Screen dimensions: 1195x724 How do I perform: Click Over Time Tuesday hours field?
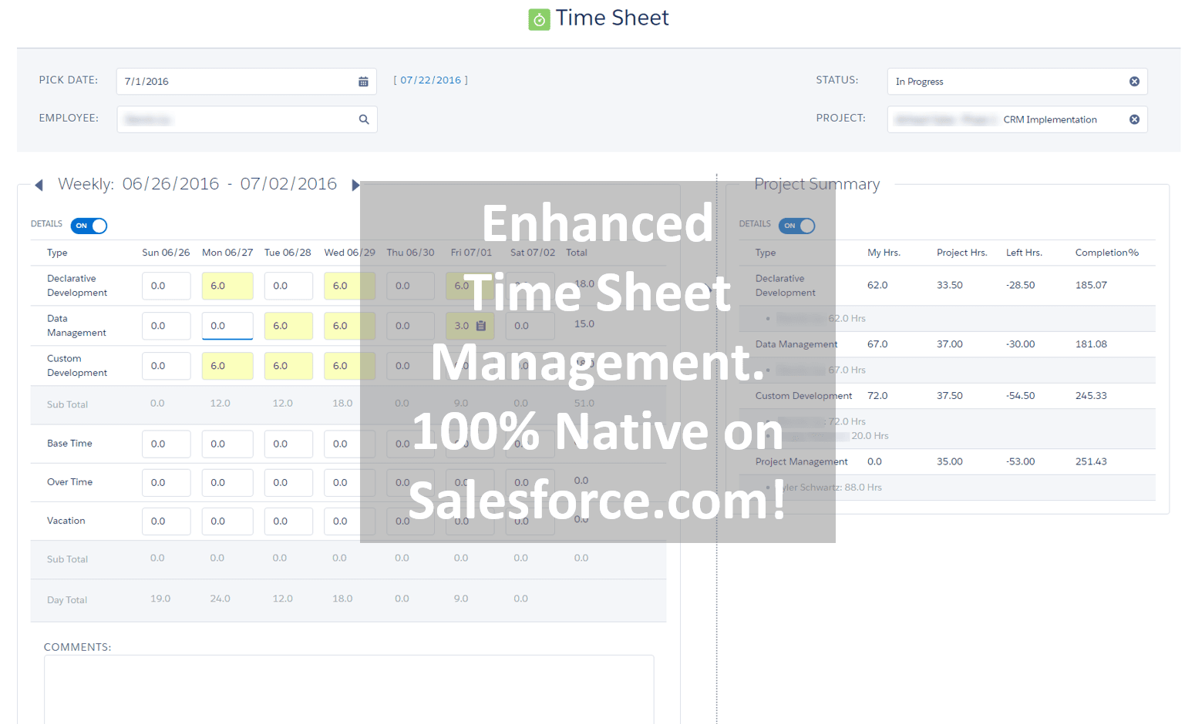288,482
